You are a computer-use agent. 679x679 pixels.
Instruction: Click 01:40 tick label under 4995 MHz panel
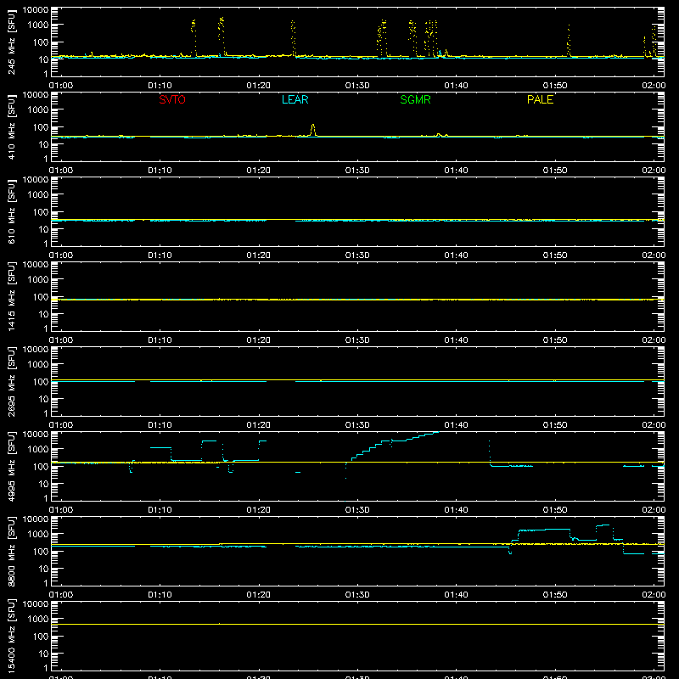click(456, 510)
